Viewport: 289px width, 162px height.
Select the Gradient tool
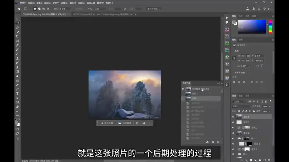point(17,72)
